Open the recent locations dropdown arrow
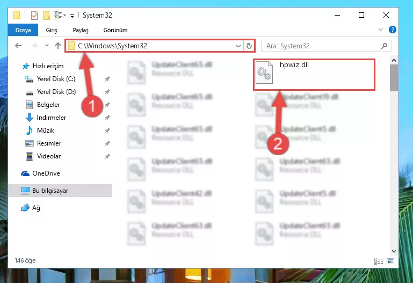Image resolution: width=413 pixels, height=283 pixels. 47,46
